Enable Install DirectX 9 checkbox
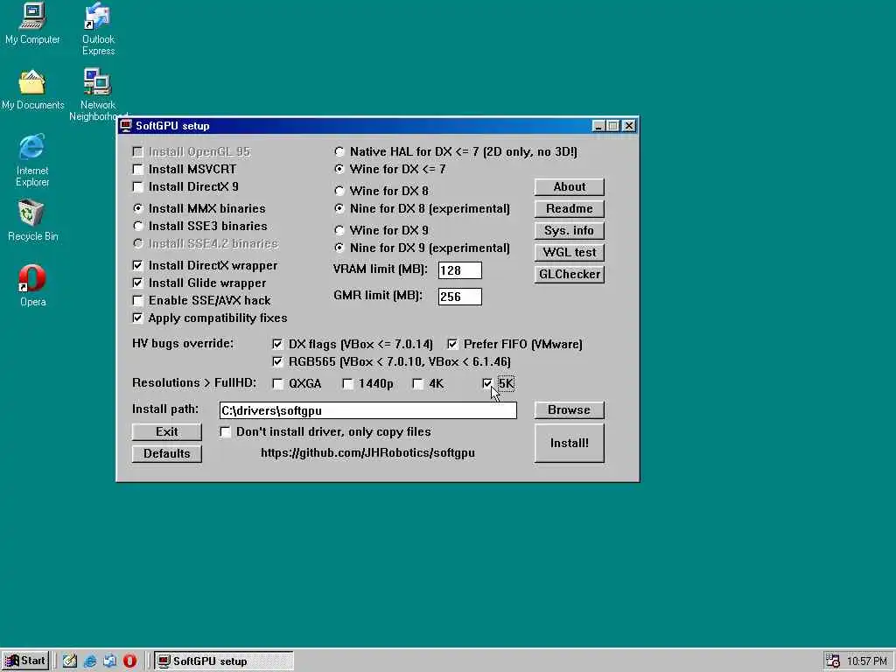 click(137, 187)
